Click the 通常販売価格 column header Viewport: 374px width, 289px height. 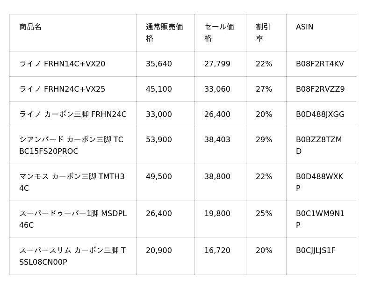click(x=164, y=33)
